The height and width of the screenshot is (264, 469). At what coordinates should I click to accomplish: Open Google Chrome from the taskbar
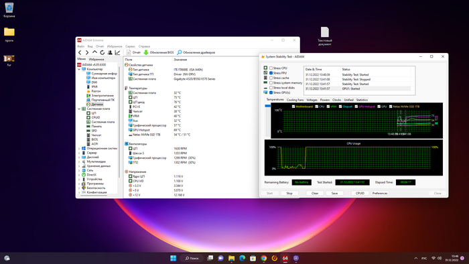(x=263, y=258)
